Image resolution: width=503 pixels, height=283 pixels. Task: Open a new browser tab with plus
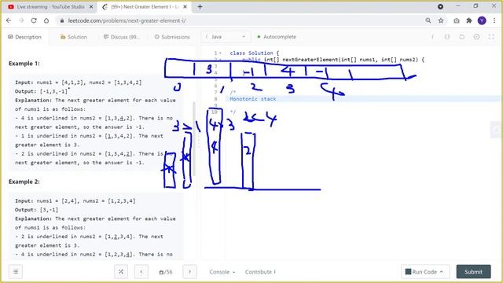click(x=200, y=6)
